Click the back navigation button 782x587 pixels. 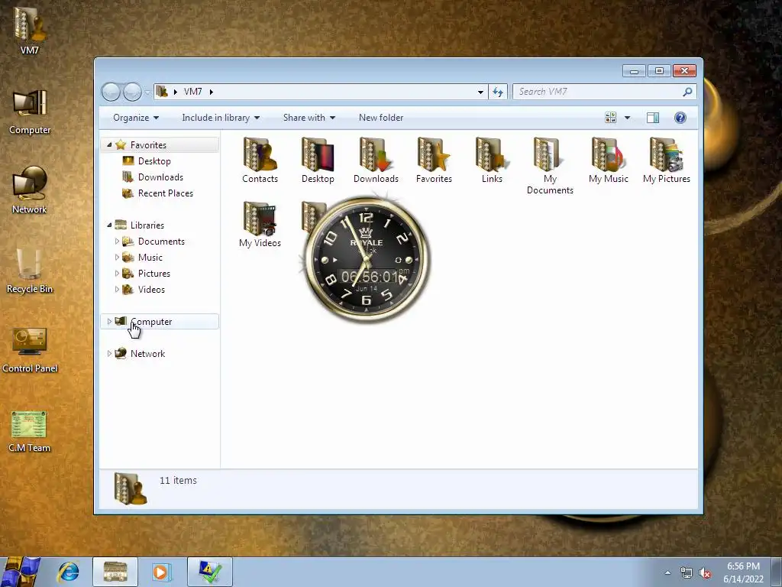pyautogui.click(x=111, y=92)
